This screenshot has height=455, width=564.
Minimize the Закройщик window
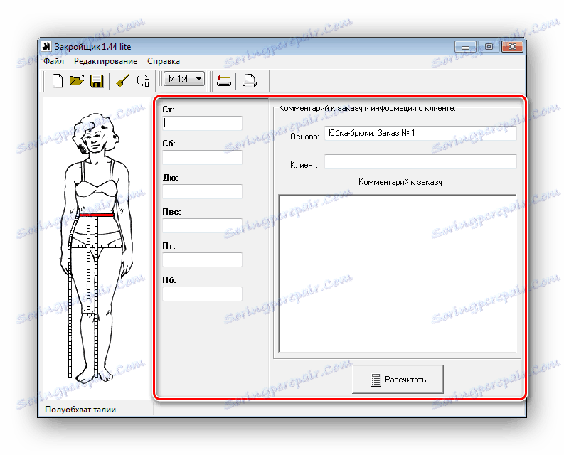pos(465,46)
